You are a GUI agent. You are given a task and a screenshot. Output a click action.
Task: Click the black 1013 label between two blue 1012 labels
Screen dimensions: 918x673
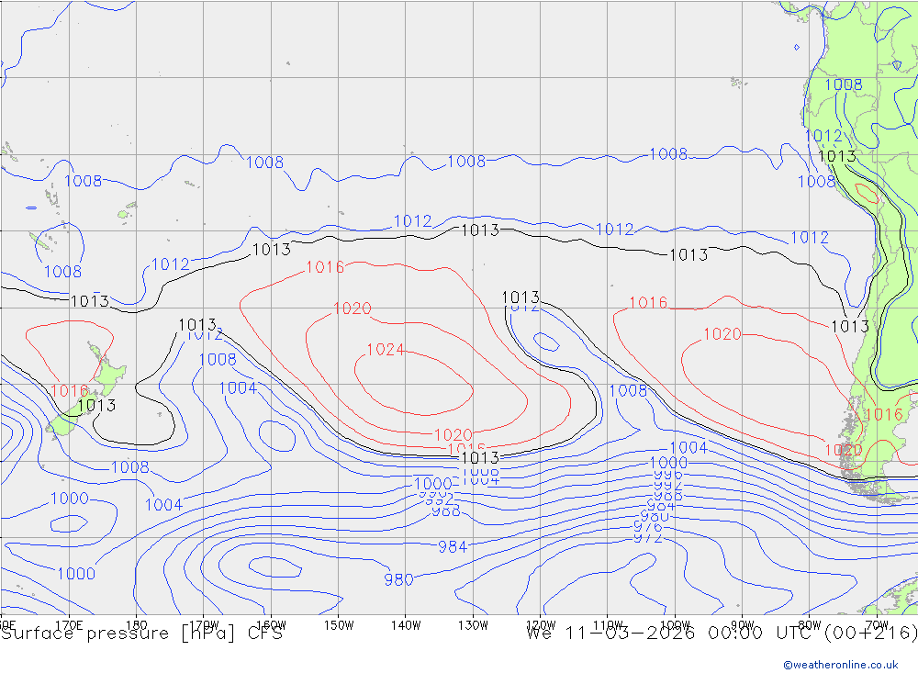(x=480, y=230)
